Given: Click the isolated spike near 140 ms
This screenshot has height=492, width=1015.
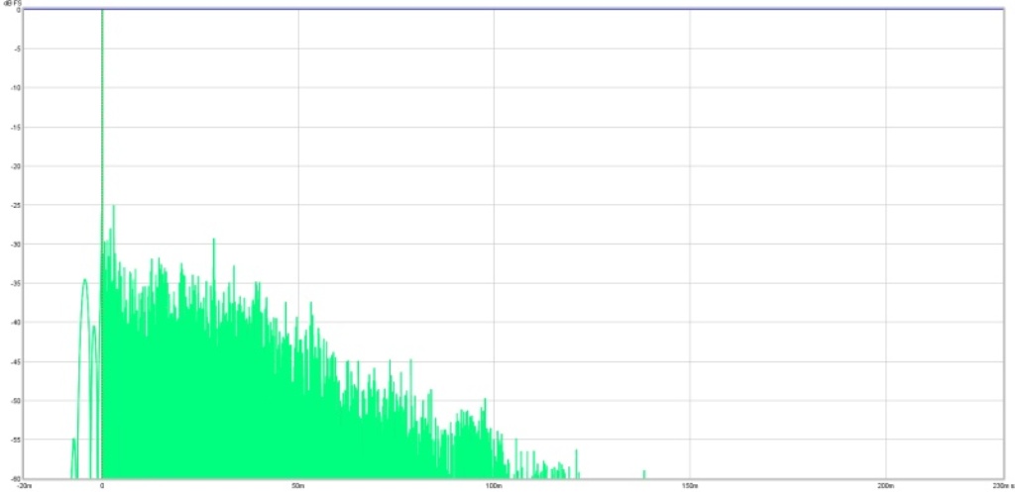Looking at the screenshot, I should (x=644, y=474).
